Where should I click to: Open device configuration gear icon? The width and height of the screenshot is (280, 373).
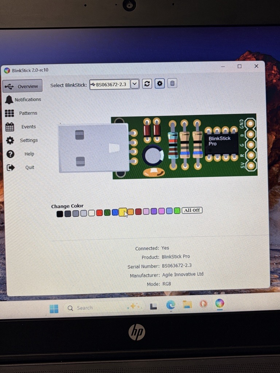(160, 83)
